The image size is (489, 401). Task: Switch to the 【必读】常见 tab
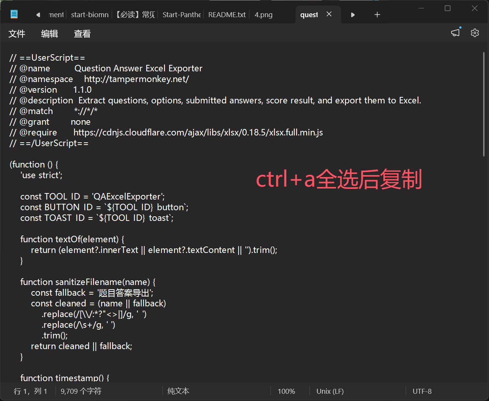(x=136, y=14)
